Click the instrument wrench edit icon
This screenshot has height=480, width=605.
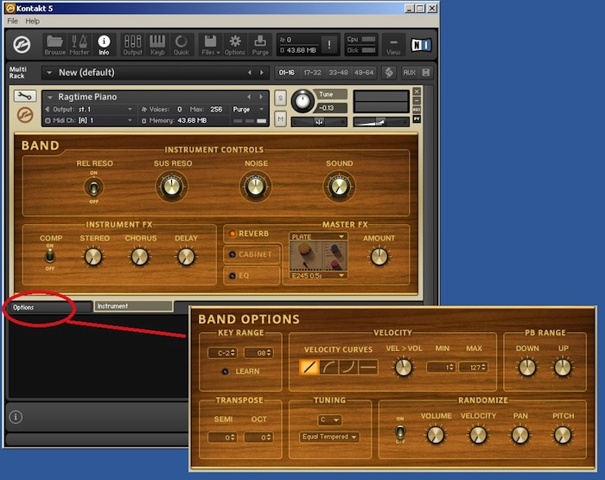point(25,96)
